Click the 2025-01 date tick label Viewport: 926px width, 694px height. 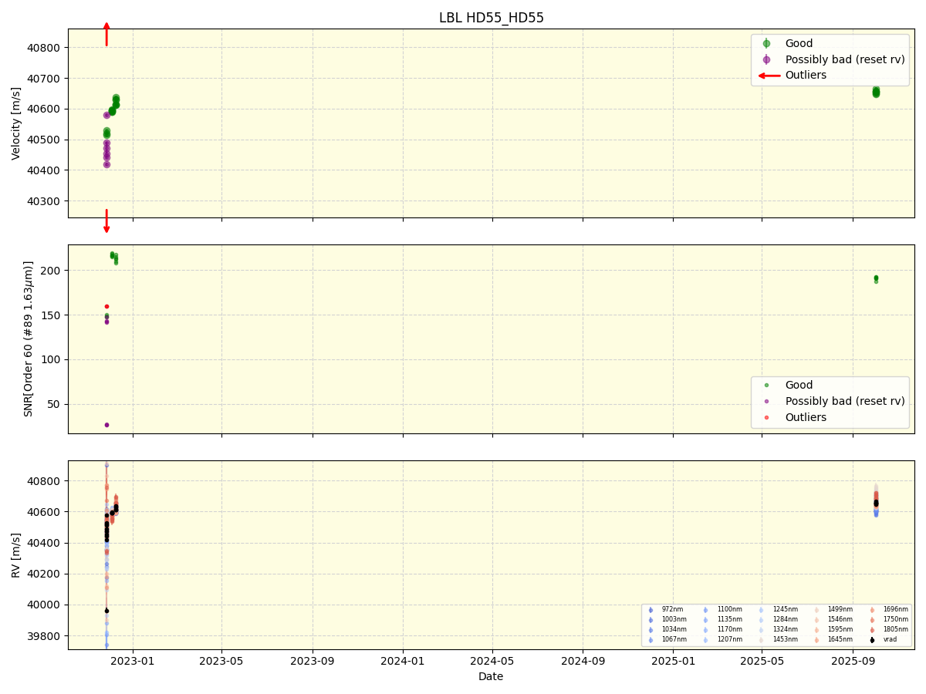click(673, 661)
